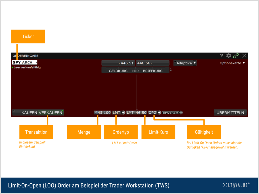Choose KAUFEN transaction
The height and width of the screenshot is (194, 259).
click(29, 113)
